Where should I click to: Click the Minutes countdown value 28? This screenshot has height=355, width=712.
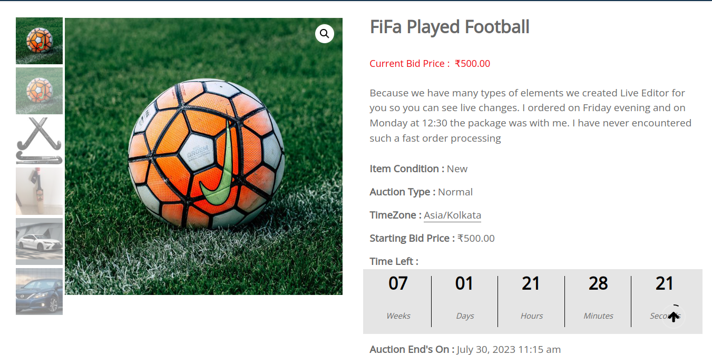pos(598,284)
